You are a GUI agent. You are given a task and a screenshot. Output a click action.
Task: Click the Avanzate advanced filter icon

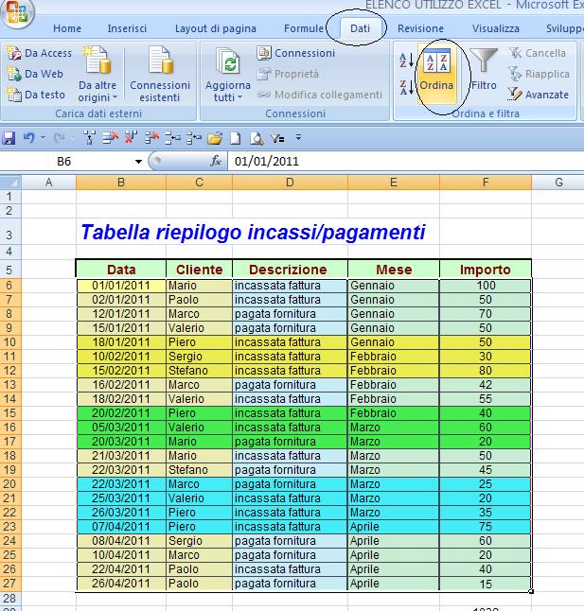point(515,95)
